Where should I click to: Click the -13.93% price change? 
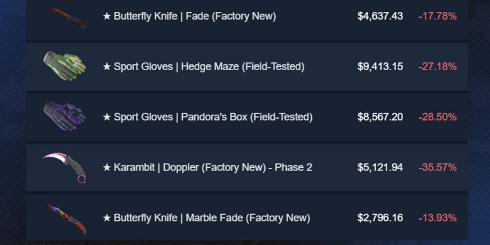click(438, 218)
